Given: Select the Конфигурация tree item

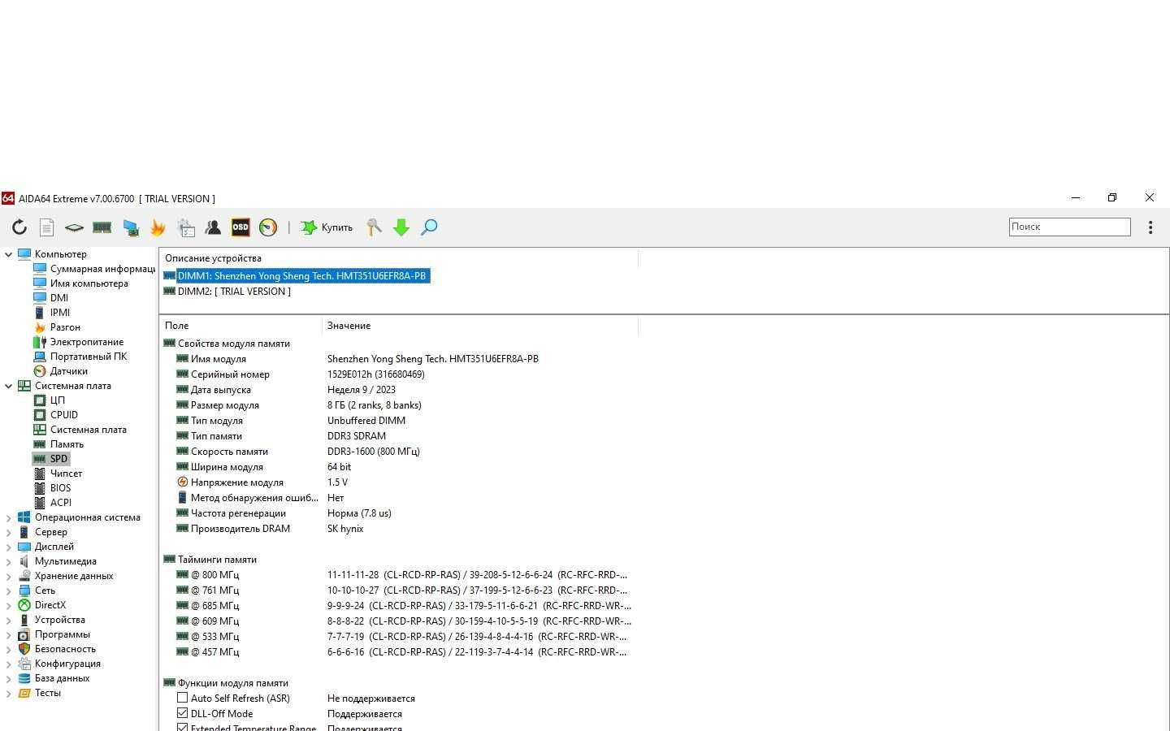Looking at the screenshot, I should click(59, 664).
